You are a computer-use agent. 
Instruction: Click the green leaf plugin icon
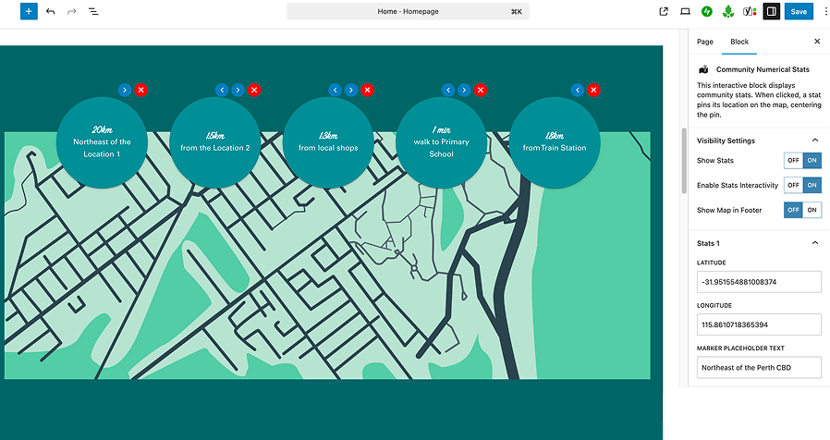coord(728,11)
